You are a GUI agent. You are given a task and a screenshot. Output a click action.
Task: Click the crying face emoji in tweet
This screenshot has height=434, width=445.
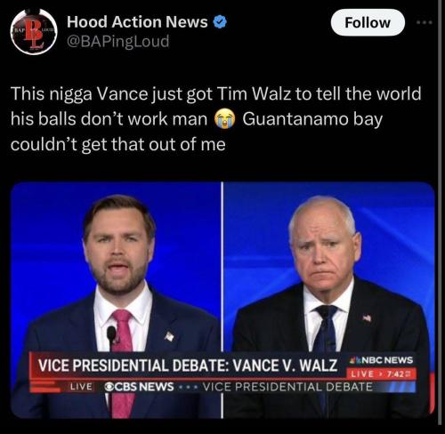point(224,119)
